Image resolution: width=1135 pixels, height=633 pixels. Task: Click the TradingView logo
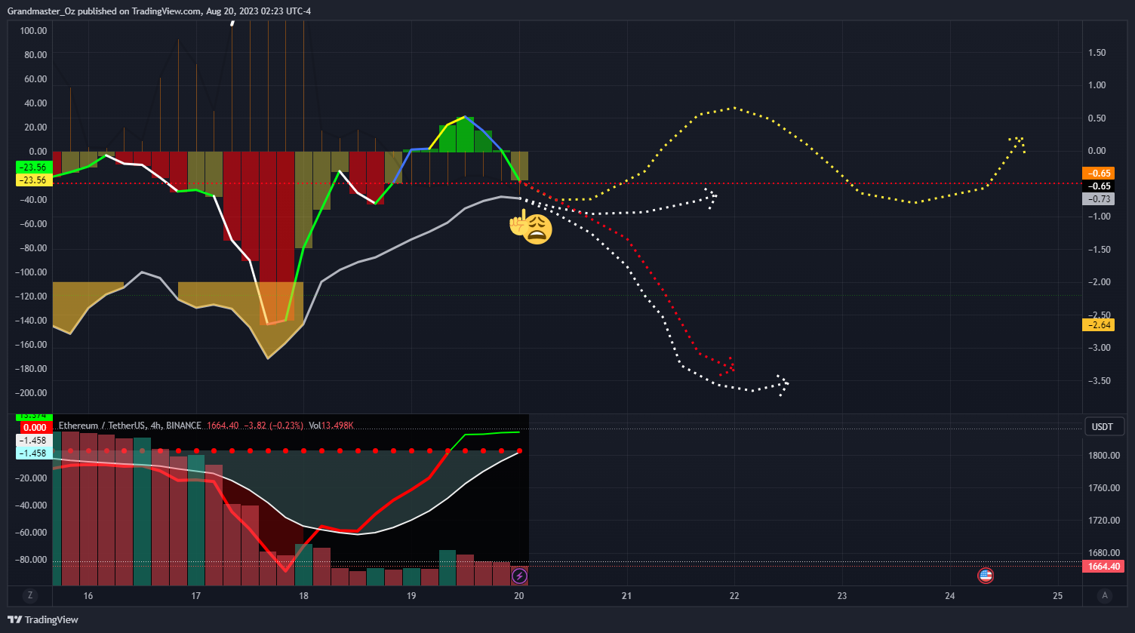point(44,619)
